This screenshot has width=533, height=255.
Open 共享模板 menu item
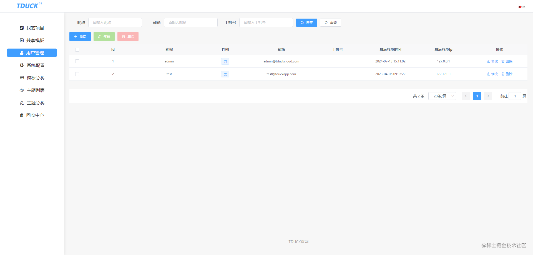click(x=32, y=40)
